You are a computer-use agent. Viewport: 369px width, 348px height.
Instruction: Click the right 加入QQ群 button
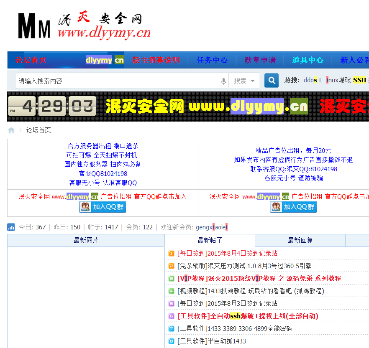click(293, 207)
